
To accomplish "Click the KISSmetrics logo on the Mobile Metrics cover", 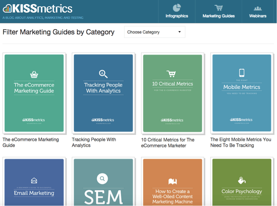I will (241, 120).
